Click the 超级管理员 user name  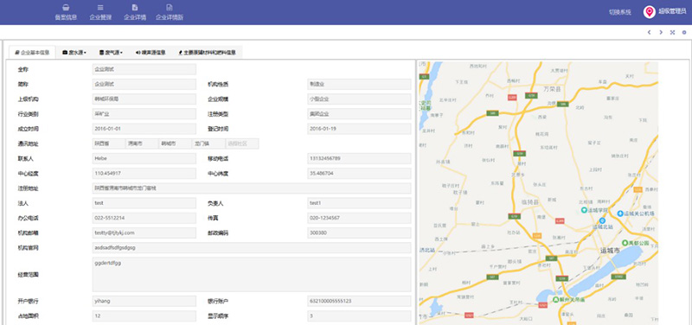(x=672, y=12)
